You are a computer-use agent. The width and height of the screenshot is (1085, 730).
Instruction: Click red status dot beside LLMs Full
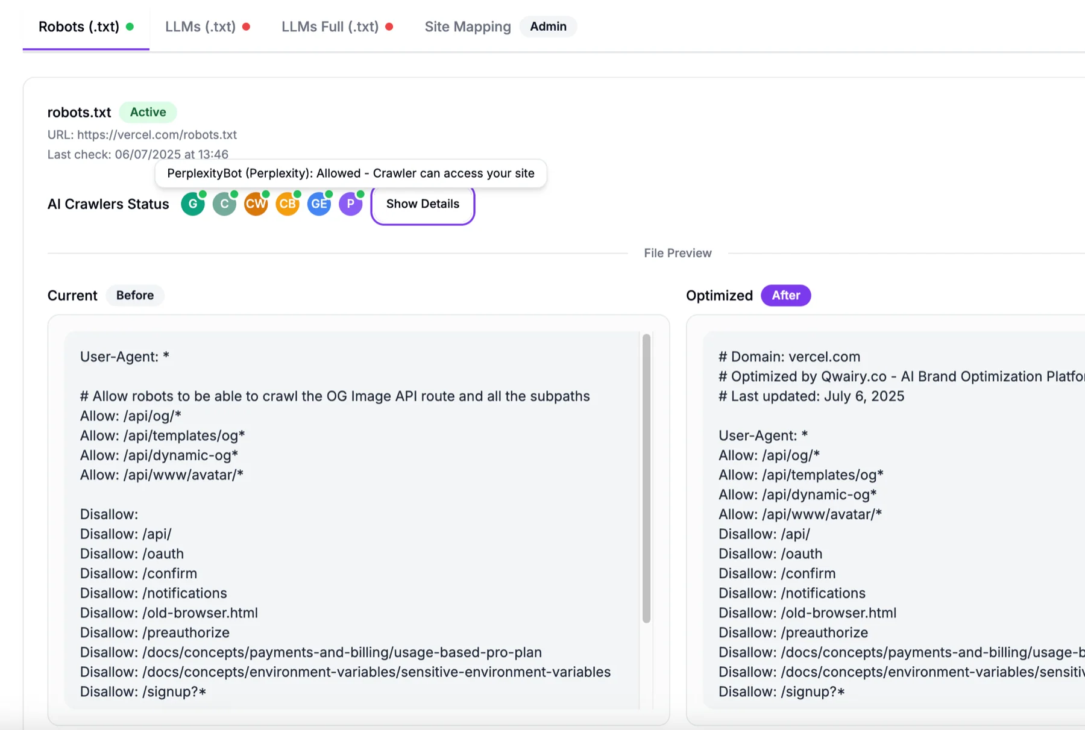point(389,27)
